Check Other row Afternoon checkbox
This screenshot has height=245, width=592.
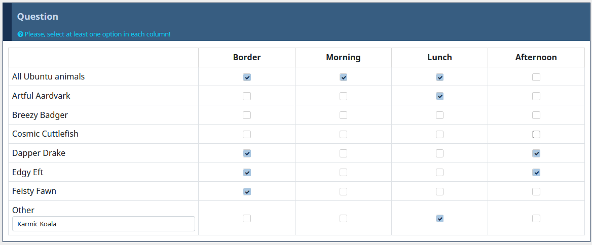536,219
